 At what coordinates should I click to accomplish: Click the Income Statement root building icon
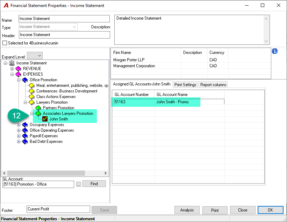[x=12, y=63]
